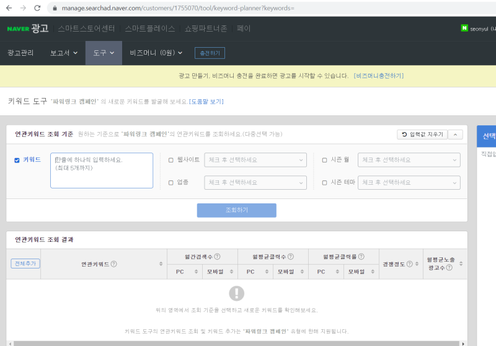Collapse the 연관키워드 조회 기준 panel

pyautogui.click(x=455, y=135)
